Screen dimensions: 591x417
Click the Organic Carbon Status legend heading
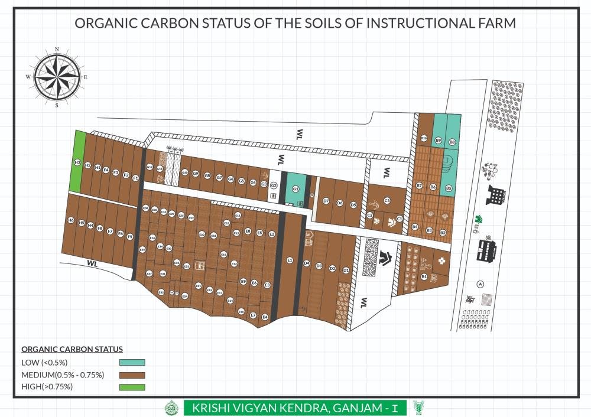72,349
